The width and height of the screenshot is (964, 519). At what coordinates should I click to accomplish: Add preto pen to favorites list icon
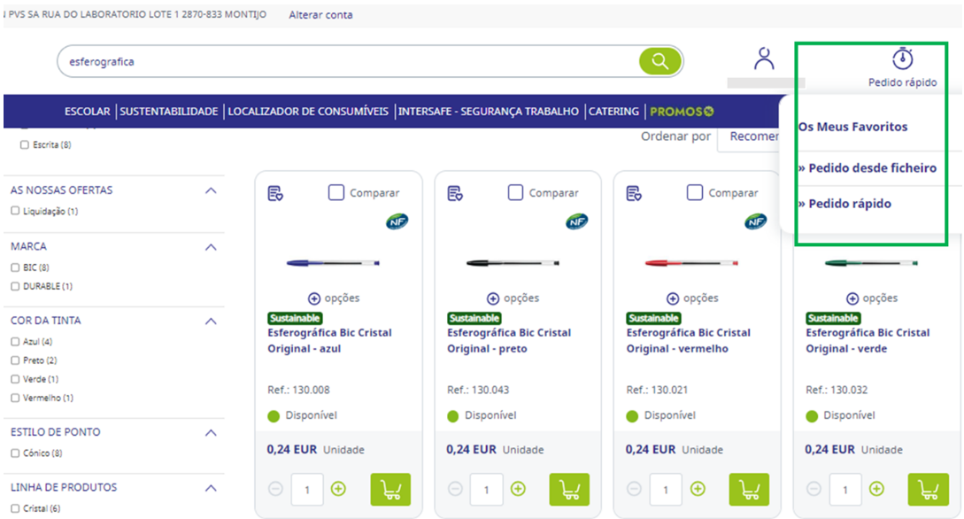coord(455,194)
